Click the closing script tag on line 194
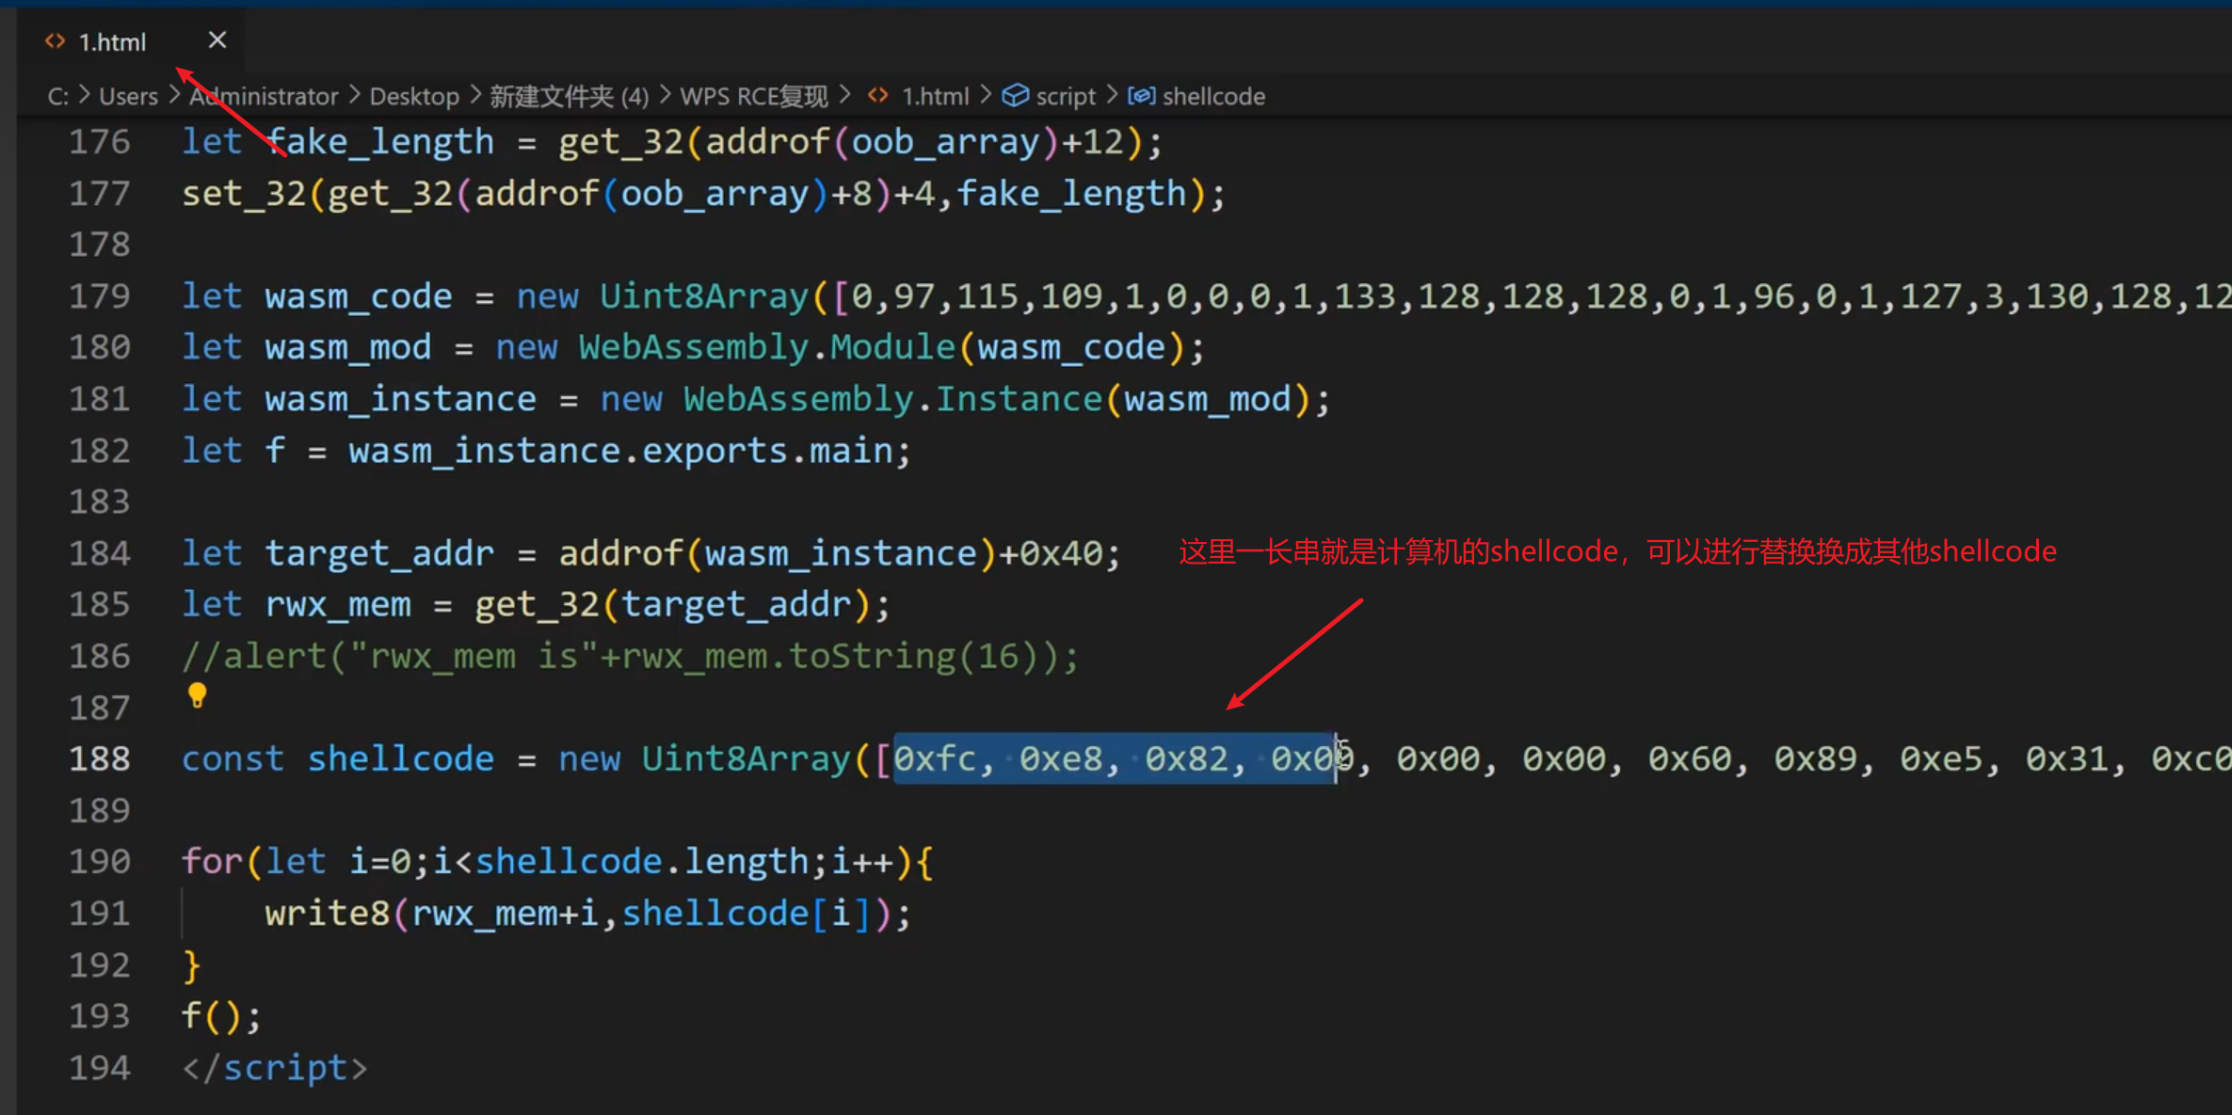Screen dimensions: 2232x1115 tap(274, 1068)
